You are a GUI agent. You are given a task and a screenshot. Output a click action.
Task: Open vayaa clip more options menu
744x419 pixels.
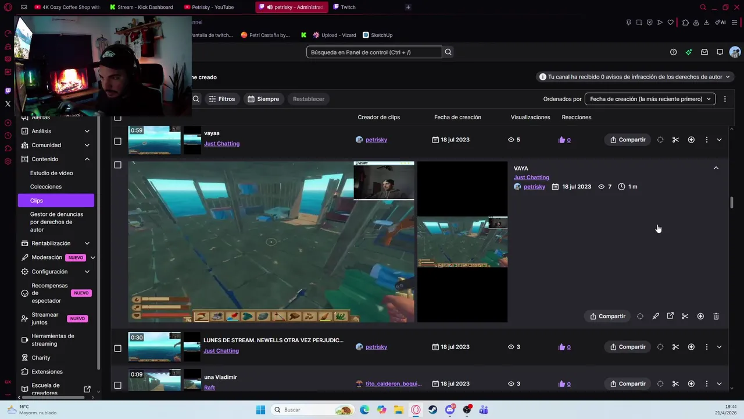click(706, 140)
